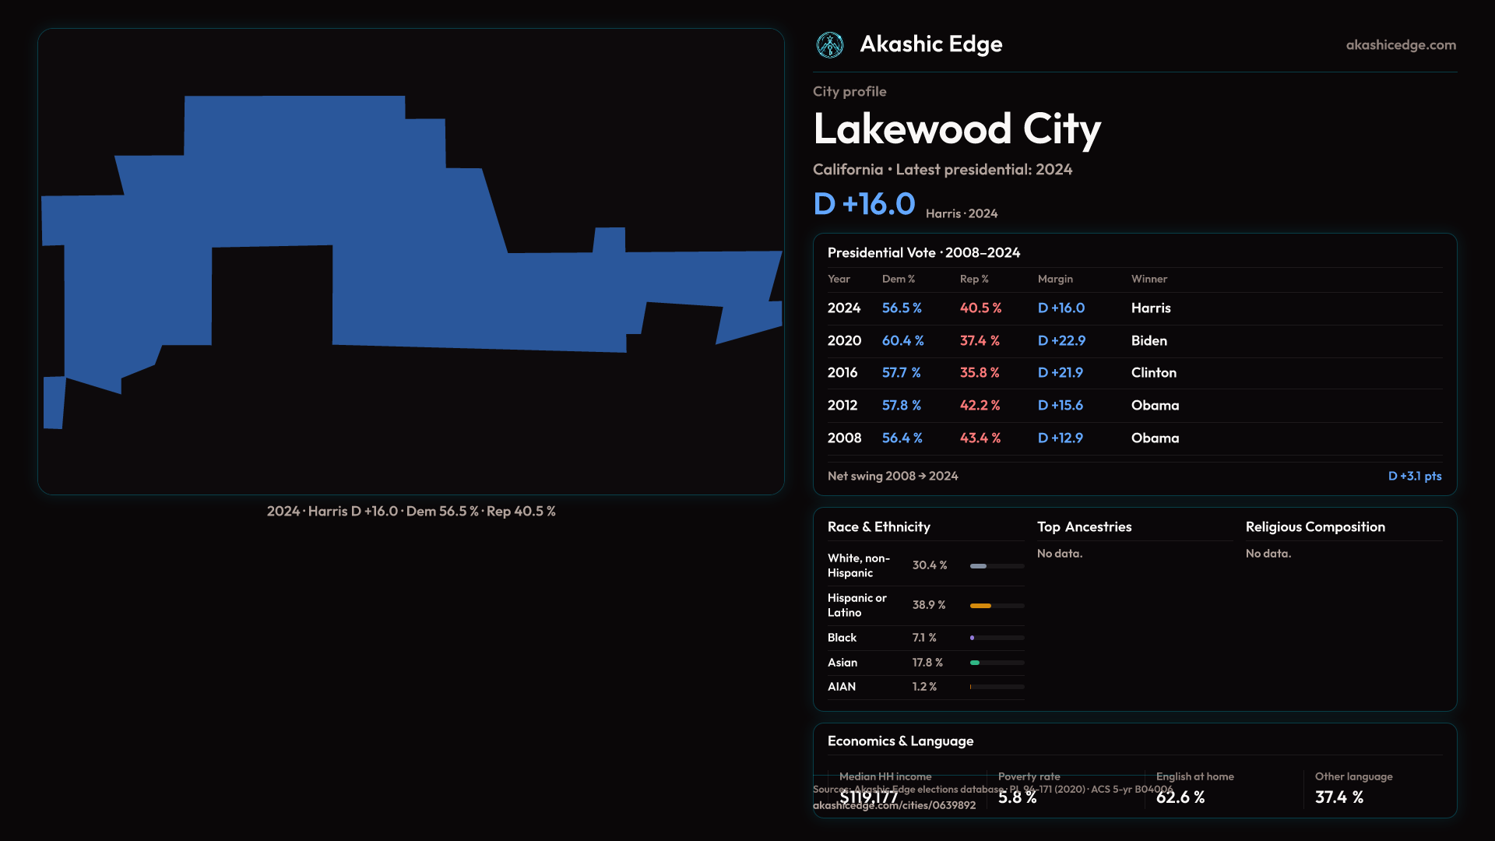Click the Akashic Edge brand name

[930, 44]
